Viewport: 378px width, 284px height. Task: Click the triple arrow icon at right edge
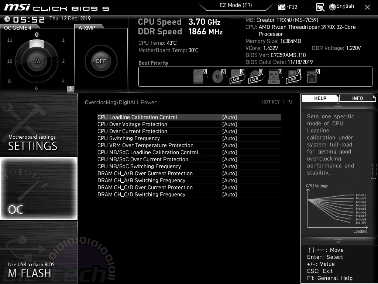tap(374, 179)
